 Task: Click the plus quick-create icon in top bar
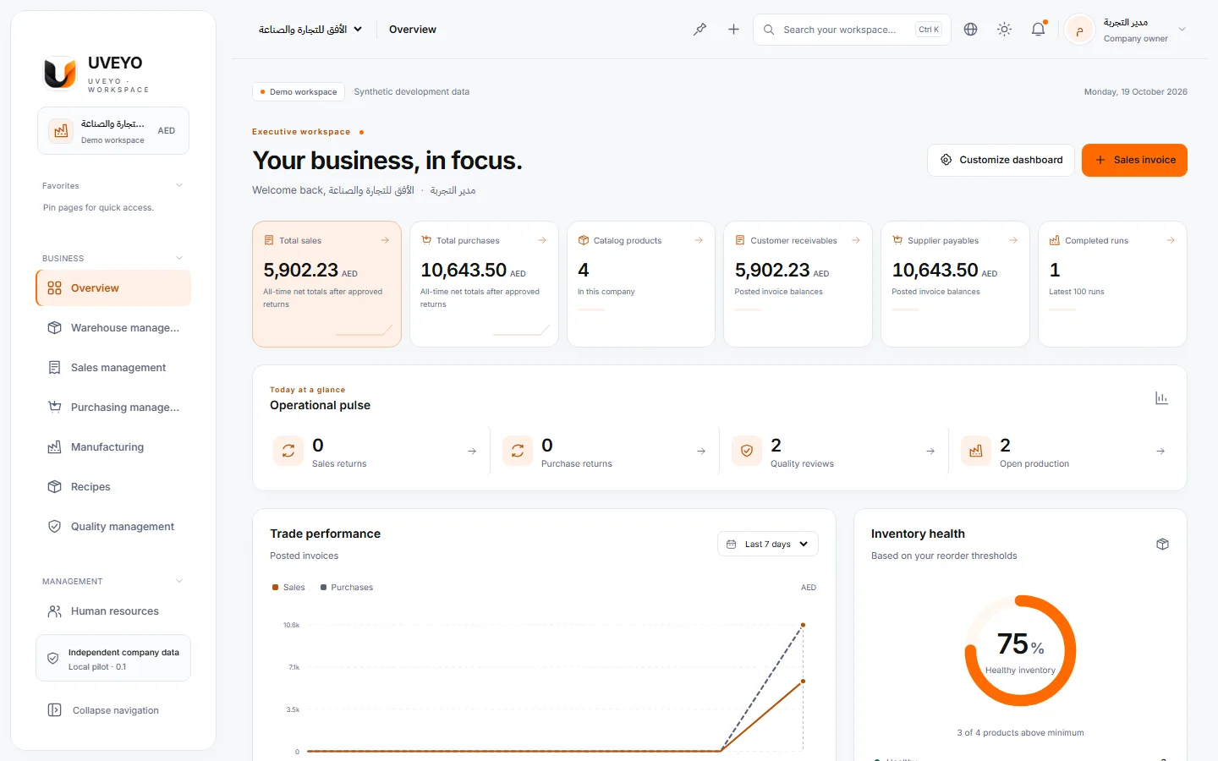(733, 30)
